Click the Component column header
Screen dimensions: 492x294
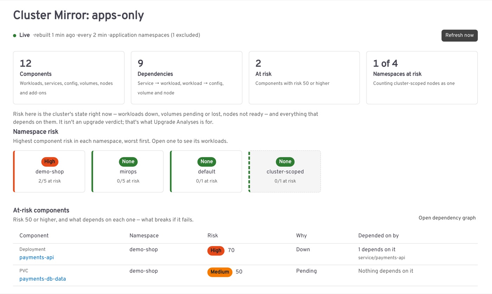pos(34,236)
